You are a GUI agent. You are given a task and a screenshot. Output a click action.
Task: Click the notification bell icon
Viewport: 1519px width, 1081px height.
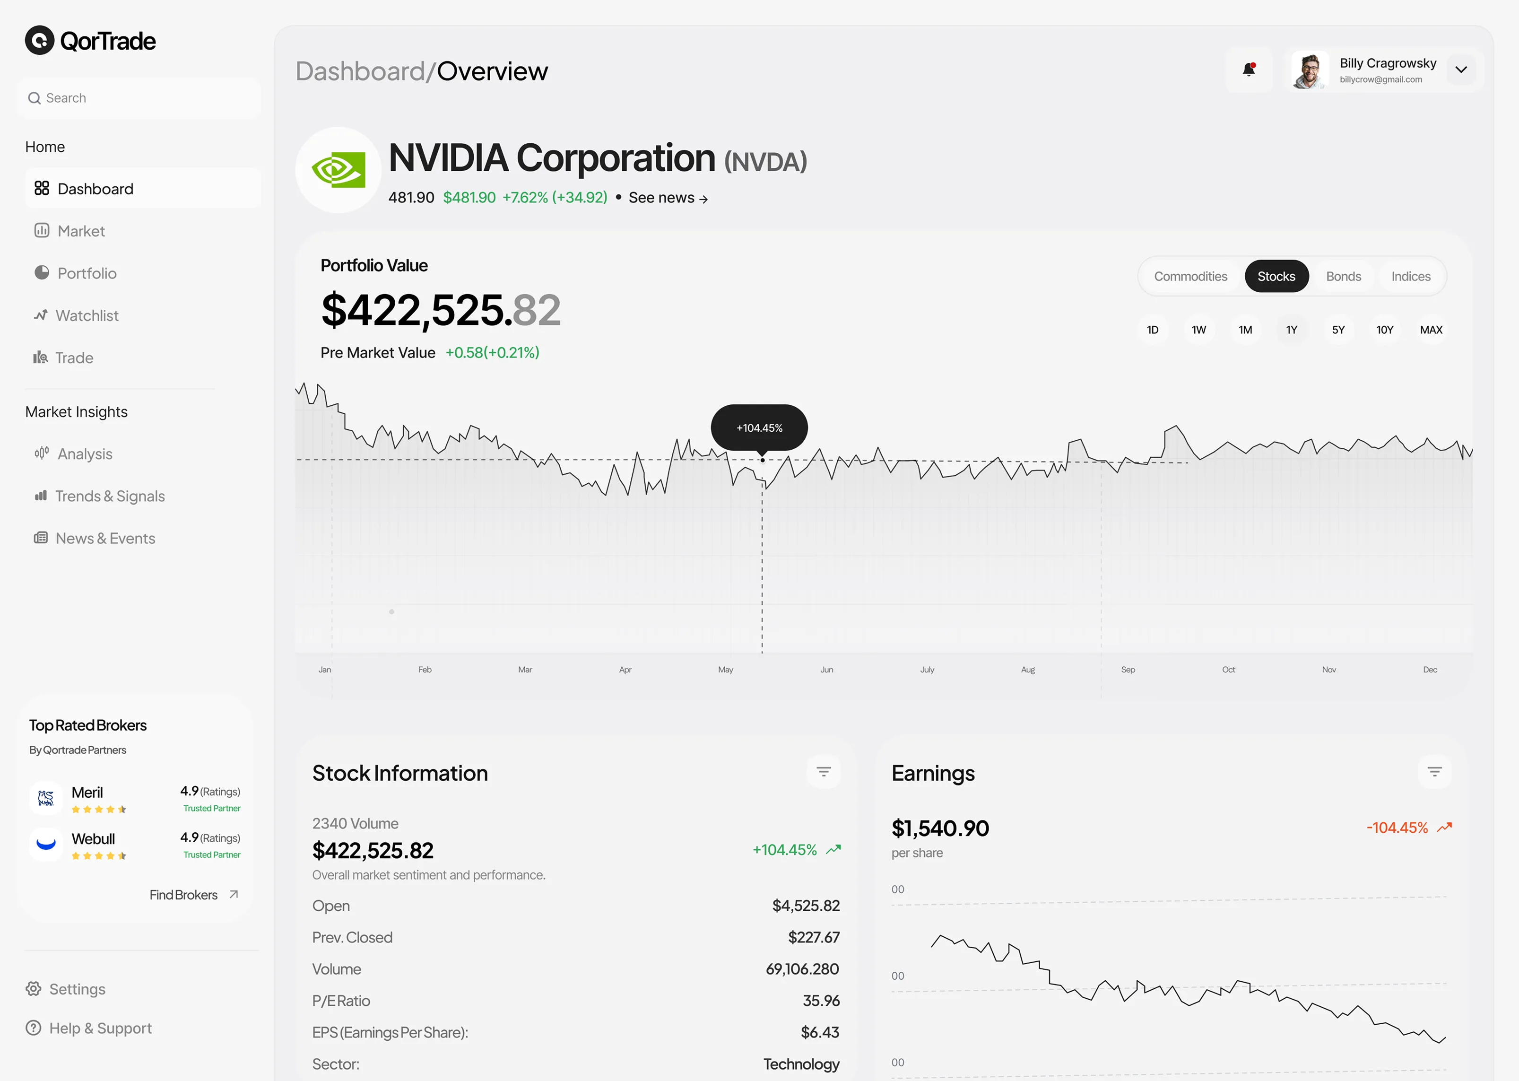click(x=1249, y=69)
